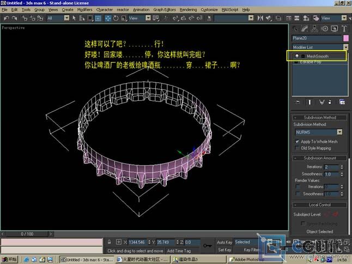
Task: Choose the Rectangular Selection Region icon
Action: pos(90,18)
